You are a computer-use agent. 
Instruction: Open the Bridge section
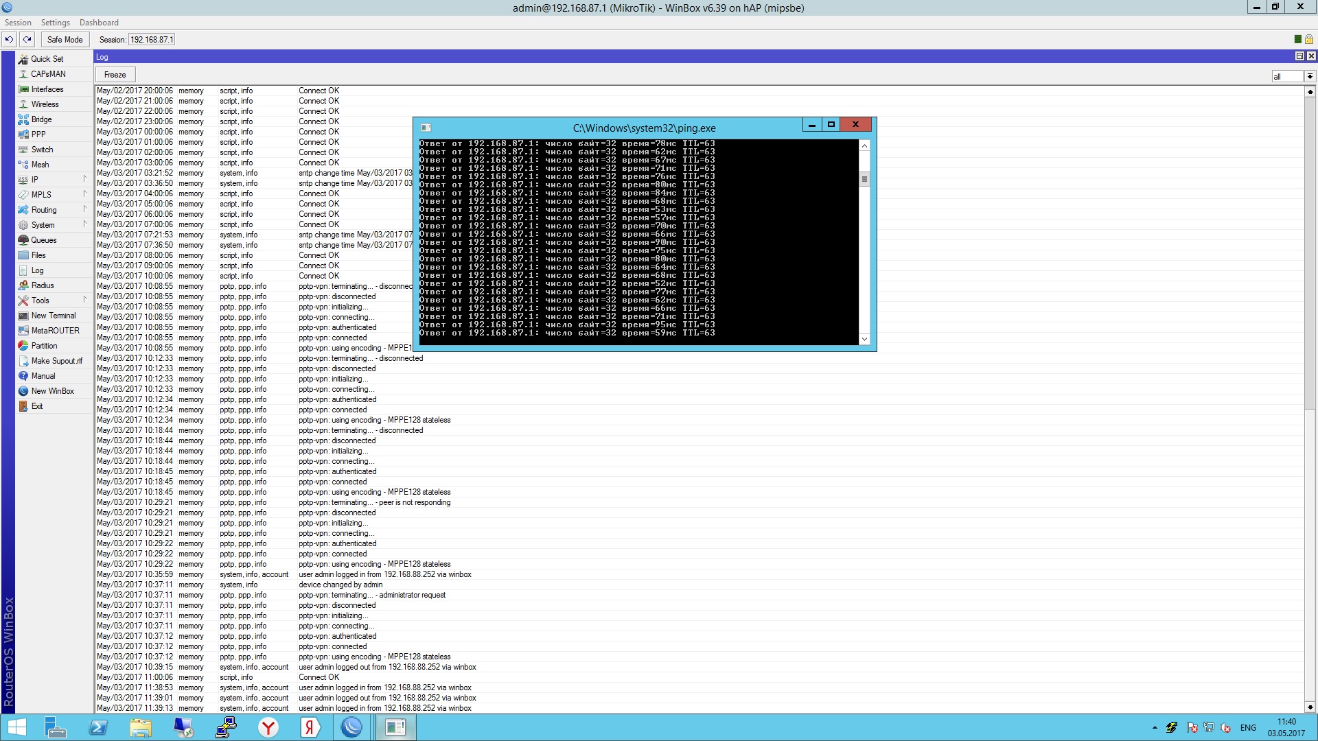pyautogui.click(x=41, y=119)
